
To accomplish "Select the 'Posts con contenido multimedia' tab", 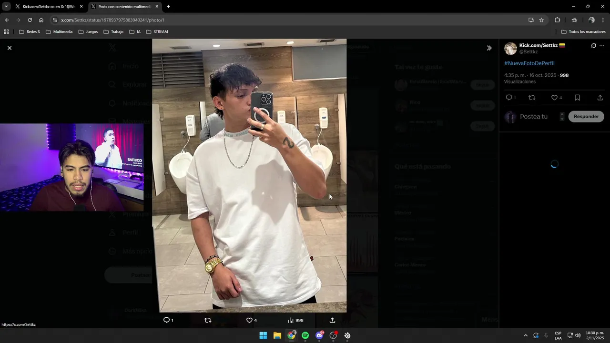I will point(124,7).
